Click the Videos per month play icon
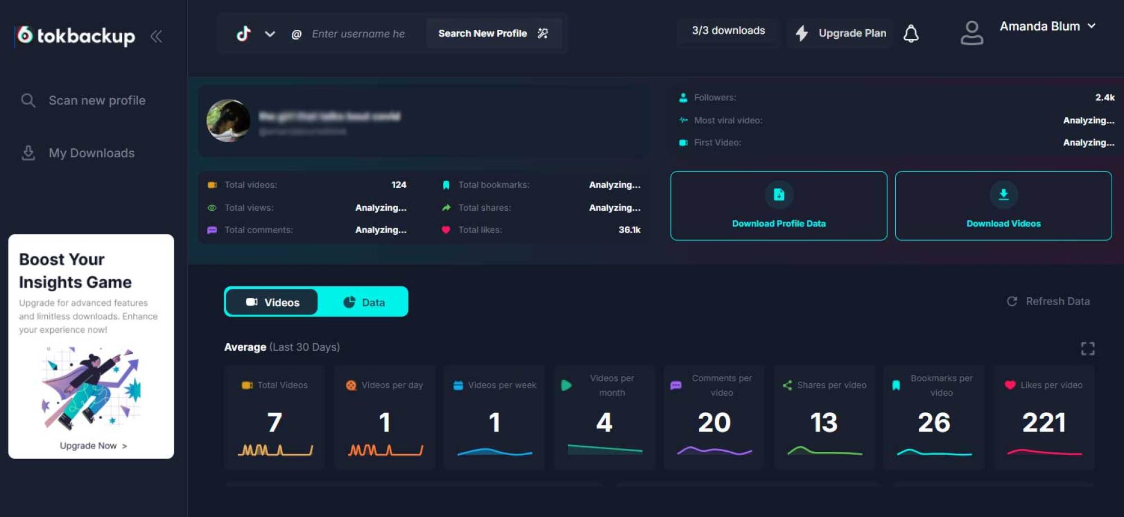This screenshot has height=517, width=1124. (566, 386)
